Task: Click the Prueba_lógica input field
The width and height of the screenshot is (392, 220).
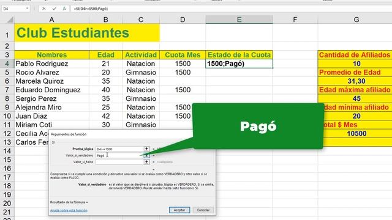Action: pyautogui.click(x=119, y=149)
